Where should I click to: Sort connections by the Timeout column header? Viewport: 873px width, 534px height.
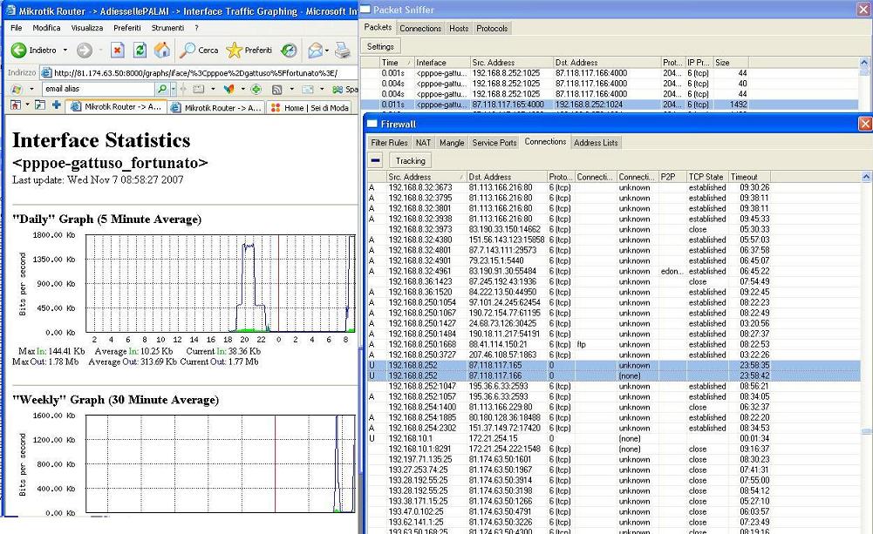[x=744, y=177]
